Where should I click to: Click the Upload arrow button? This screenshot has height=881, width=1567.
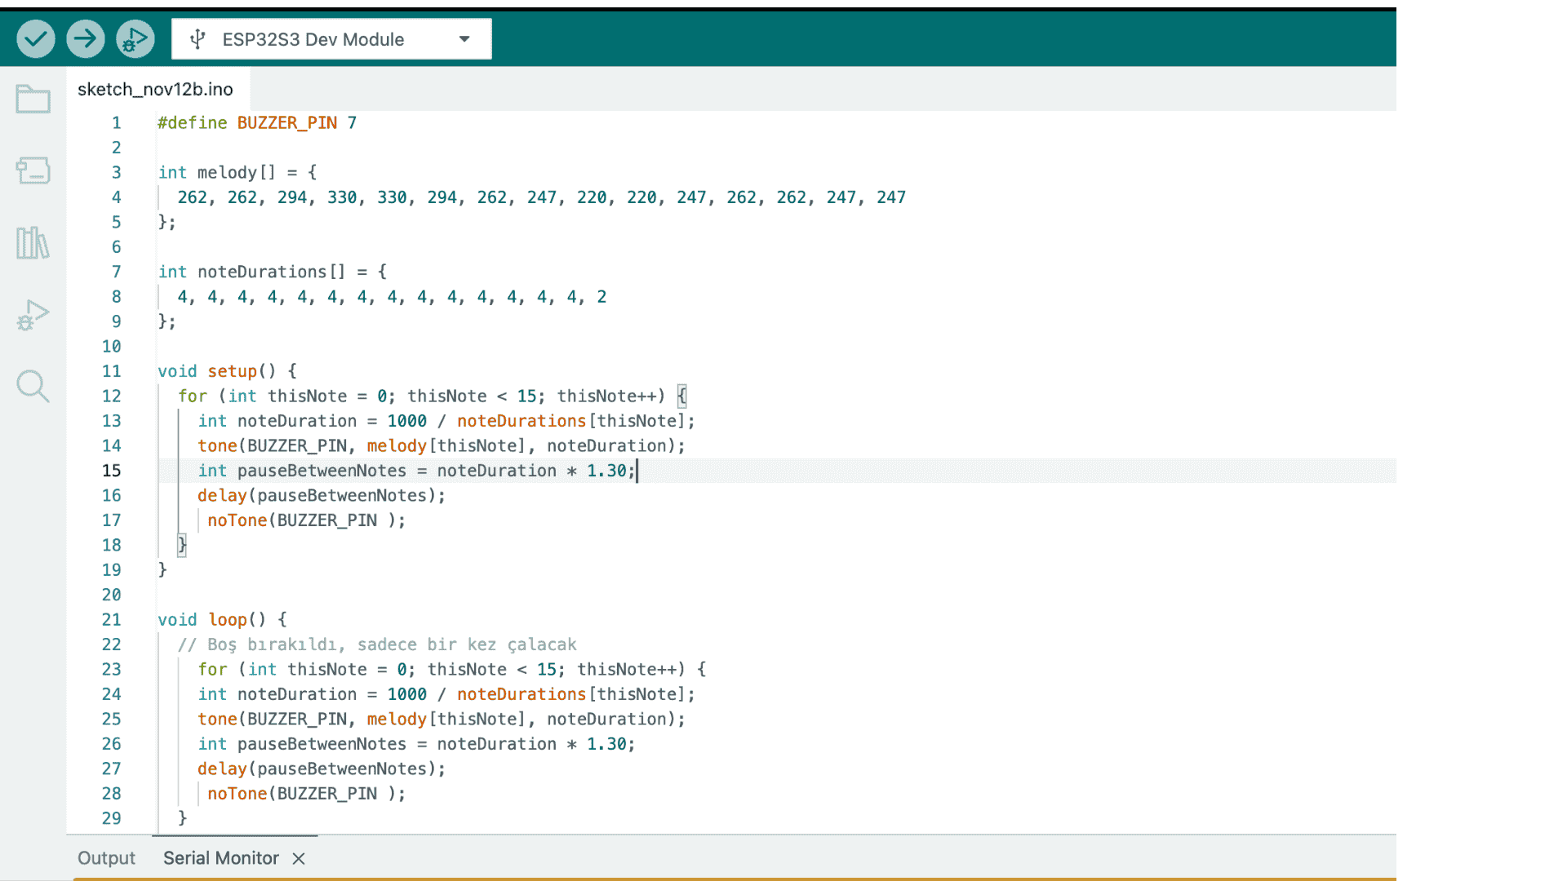pos(86,39)
